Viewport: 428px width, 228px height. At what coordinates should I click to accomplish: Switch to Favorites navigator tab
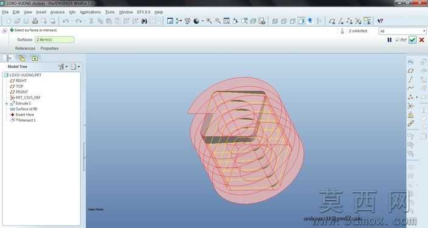(35, 58)
